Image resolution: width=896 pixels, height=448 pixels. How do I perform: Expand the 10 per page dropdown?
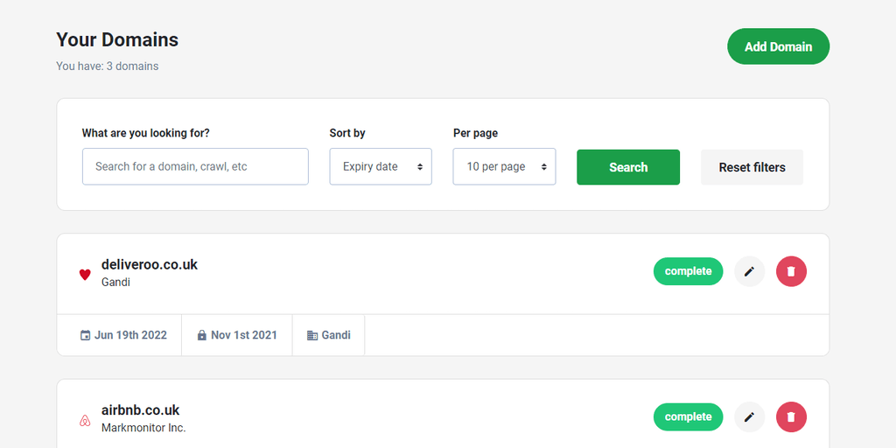tap(504, 167)
